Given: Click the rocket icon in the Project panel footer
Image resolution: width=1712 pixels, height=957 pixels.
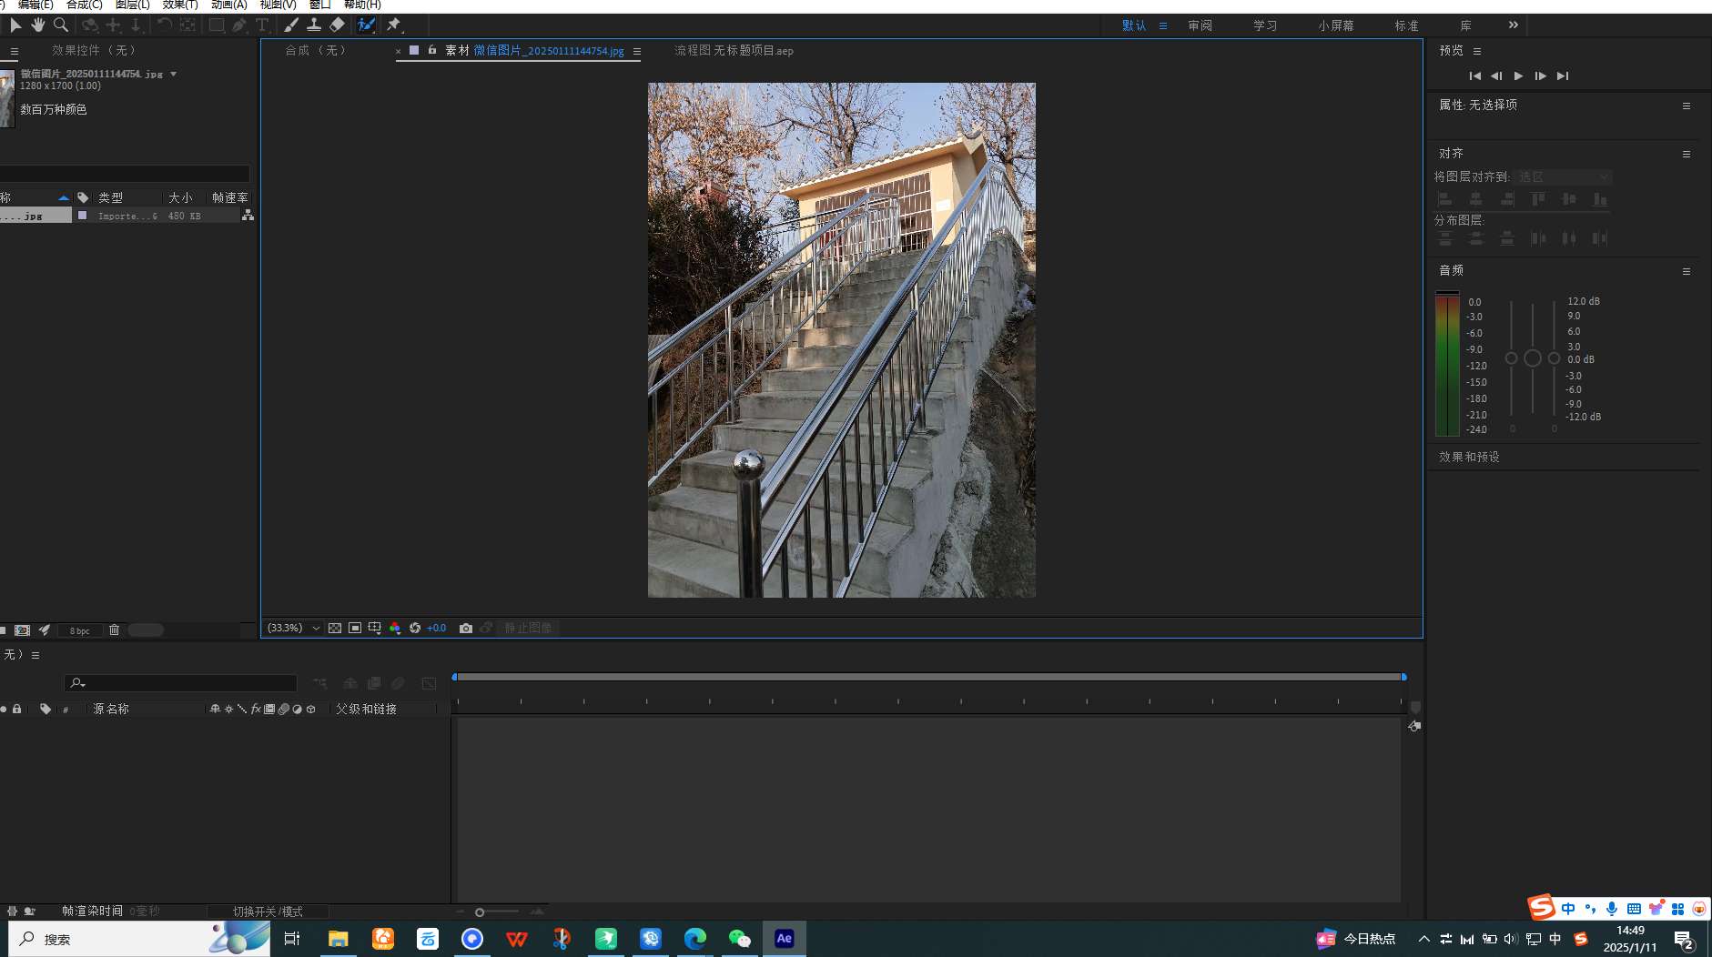Looking at the screenshot, I should [x=44, y=630].
